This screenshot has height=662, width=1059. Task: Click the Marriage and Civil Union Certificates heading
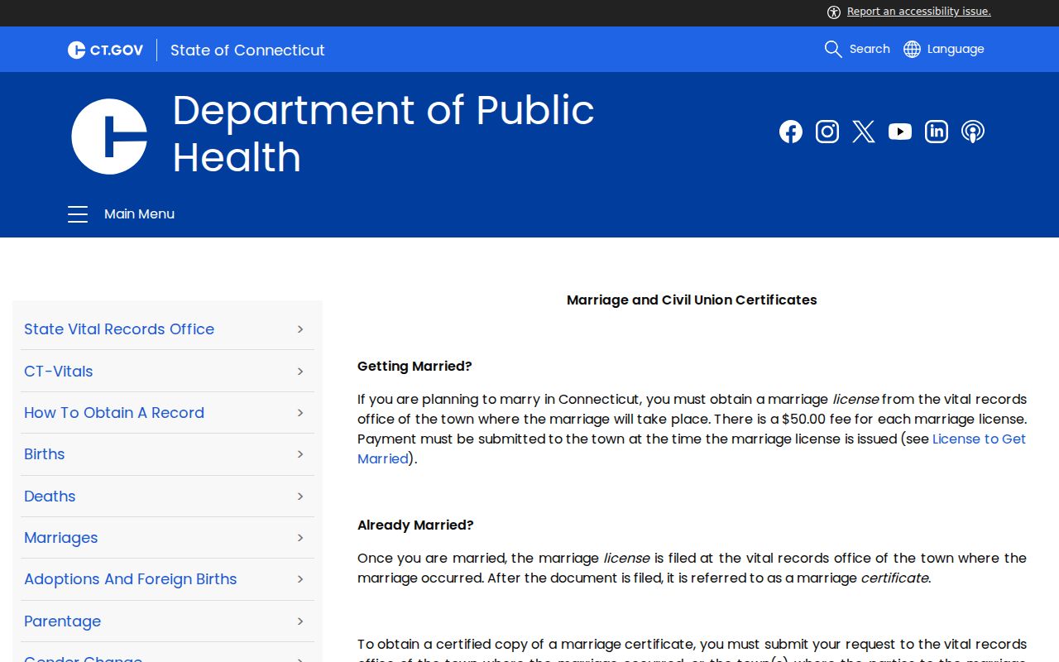point(692,300)
